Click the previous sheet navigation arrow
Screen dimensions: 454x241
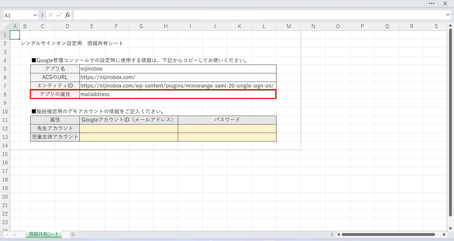[x=7, y=235]
